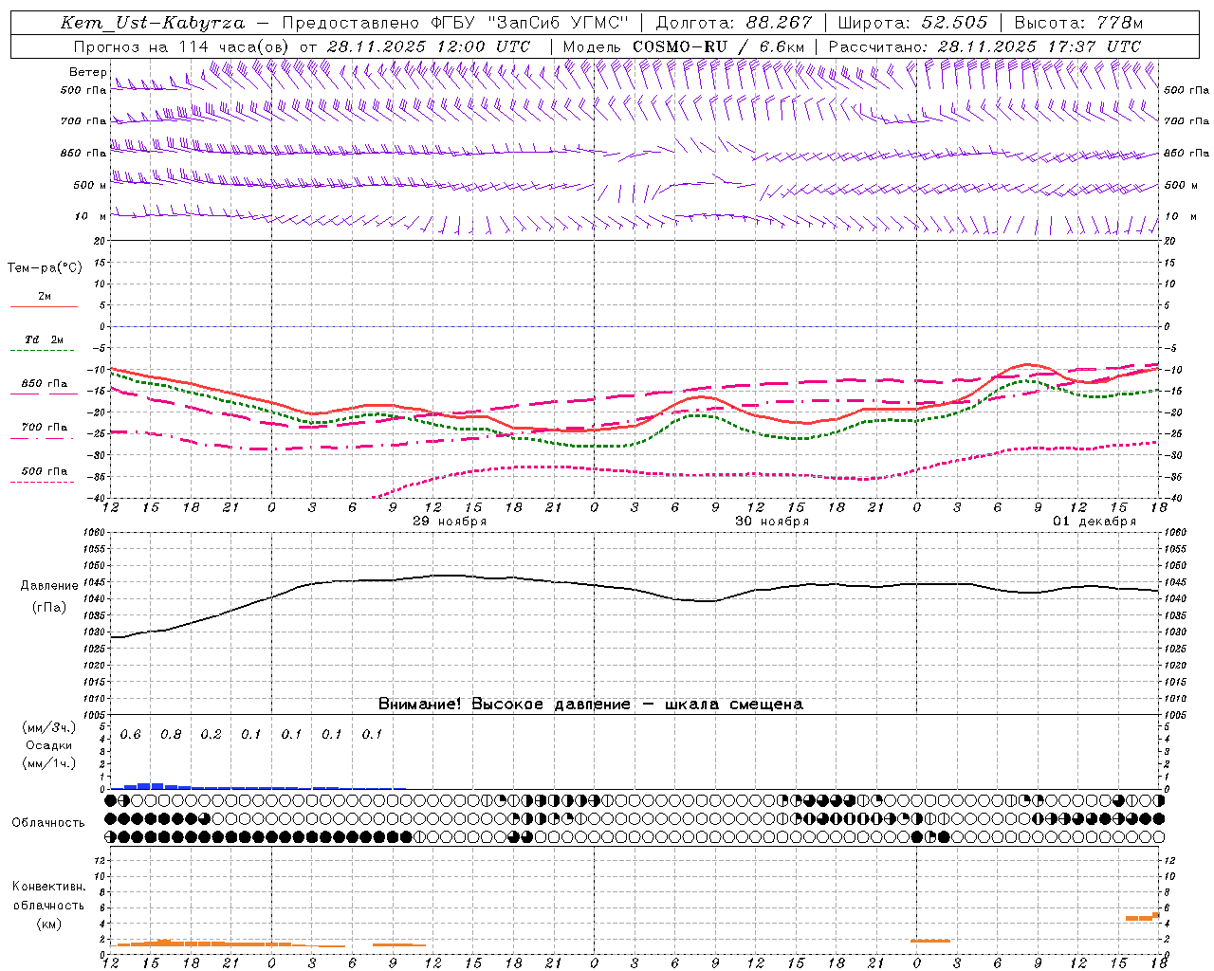This screenshot has height=971, width=1214.
Task: Click the station name Kem_Ust-Kabyrza in the header
Action: pos(152,23)
